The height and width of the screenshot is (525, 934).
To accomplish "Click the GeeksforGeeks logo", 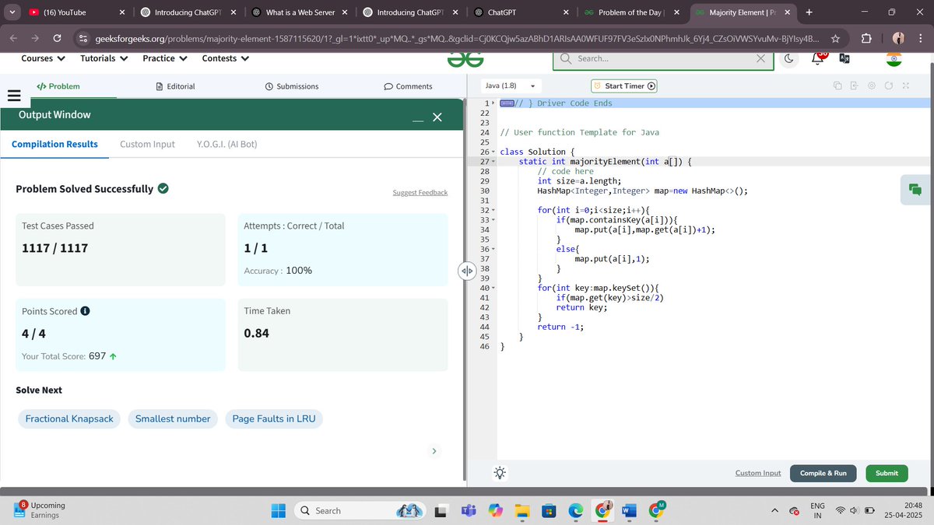I will [x=465, y=59].
